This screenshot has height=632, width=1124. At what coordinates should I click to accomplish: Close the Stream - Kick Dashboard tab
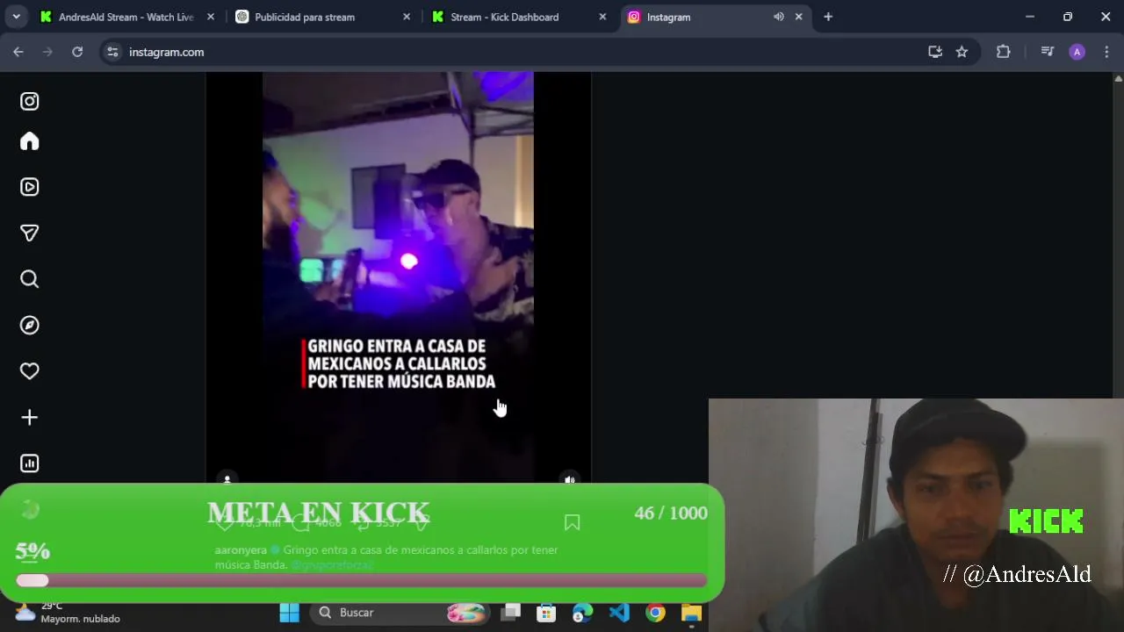602,17
